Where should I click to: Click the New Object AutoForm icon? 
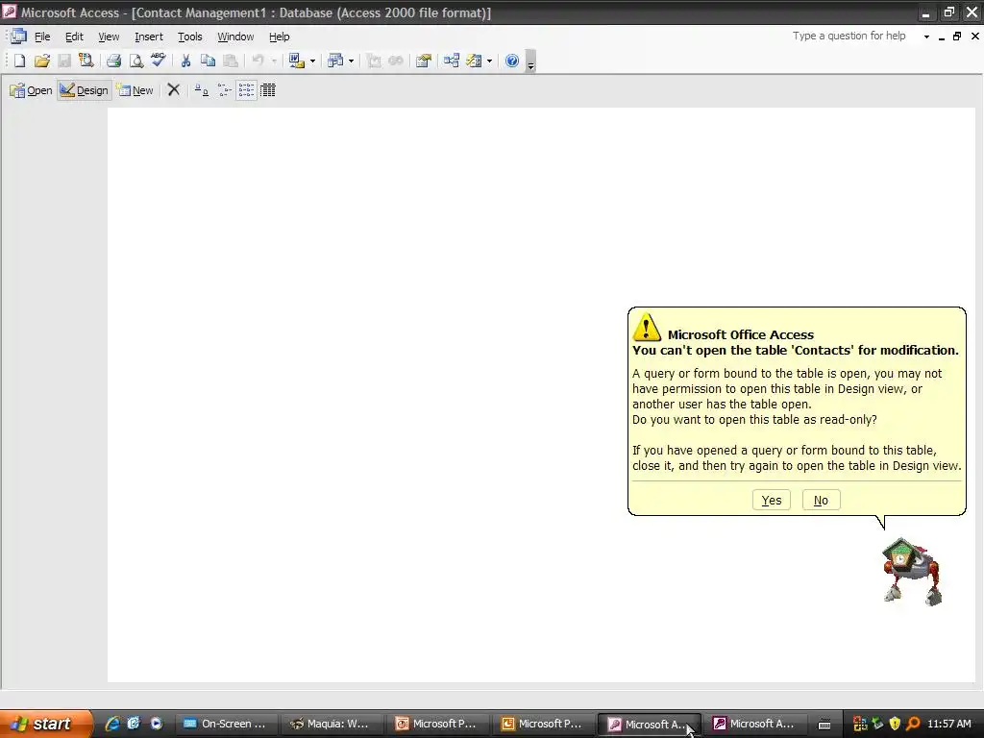pos(474,61)
